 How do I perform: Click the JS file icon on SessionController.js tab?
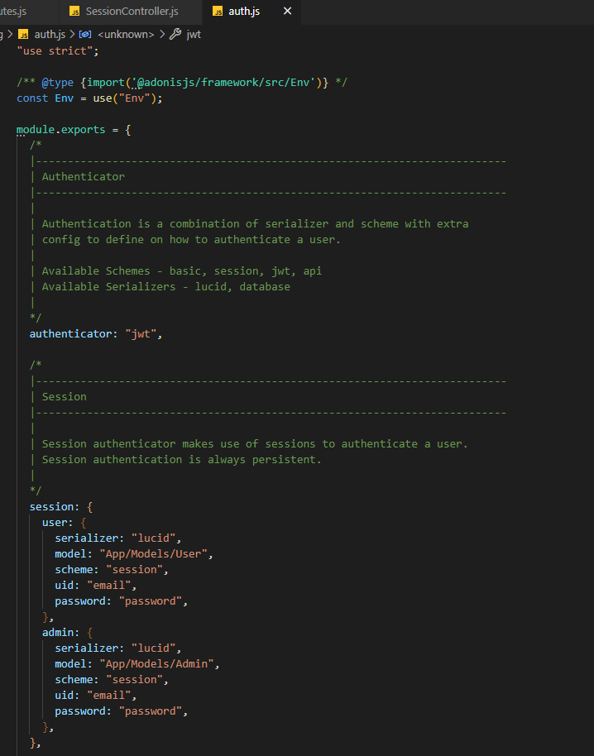[x=74, y=11]
